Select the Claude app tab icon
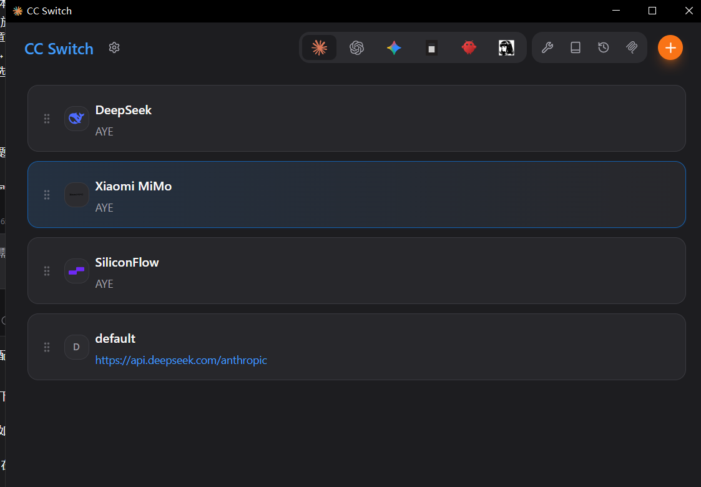 [319, 47]
